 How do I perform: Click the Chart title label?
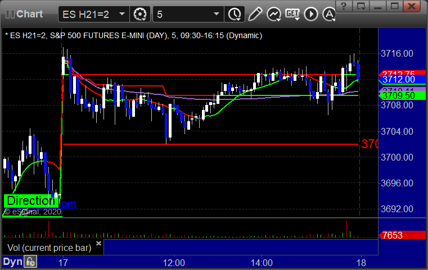[x=29, y=14]
